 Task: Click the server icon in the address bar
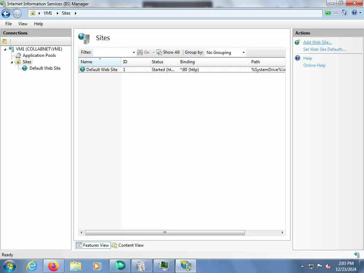tap(33, 13)
